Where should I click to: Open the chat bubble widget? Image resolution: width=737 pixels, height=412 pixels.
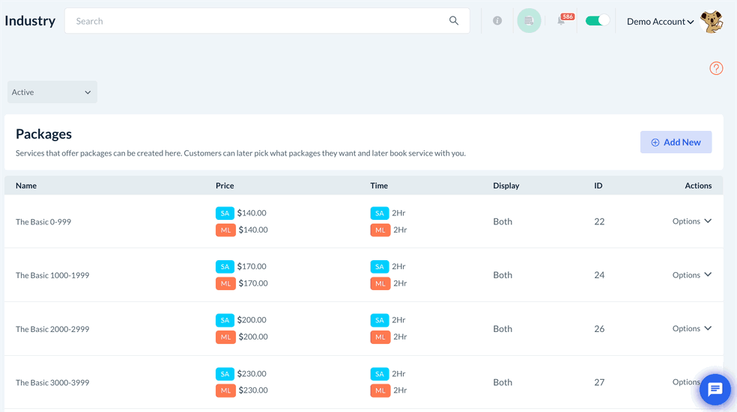click(x=715, y=389)
